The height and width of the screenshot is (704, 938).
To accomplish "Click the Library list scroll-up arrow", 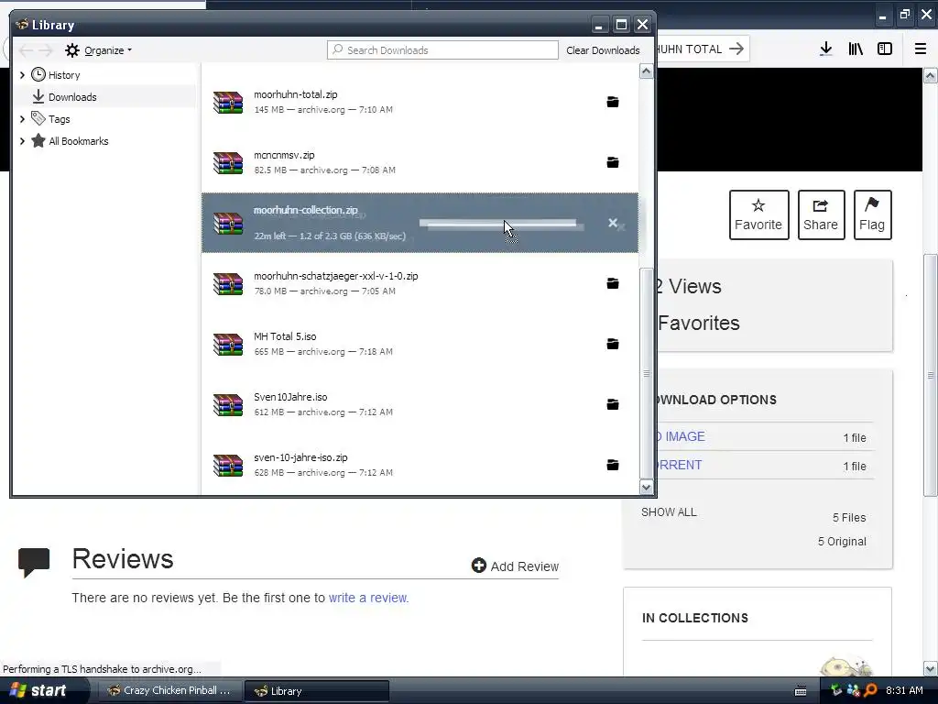I will 646,71.
